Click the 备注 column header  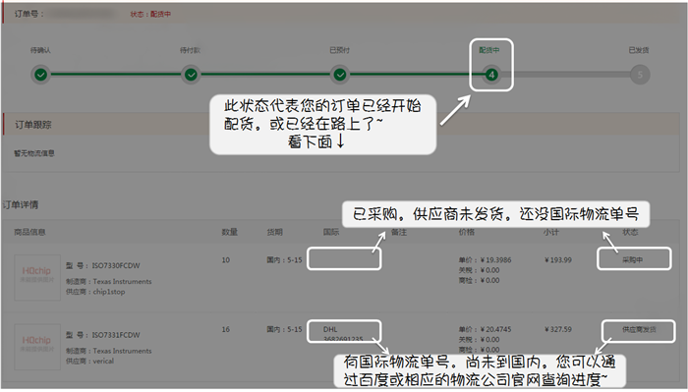[x=399, y=233]
